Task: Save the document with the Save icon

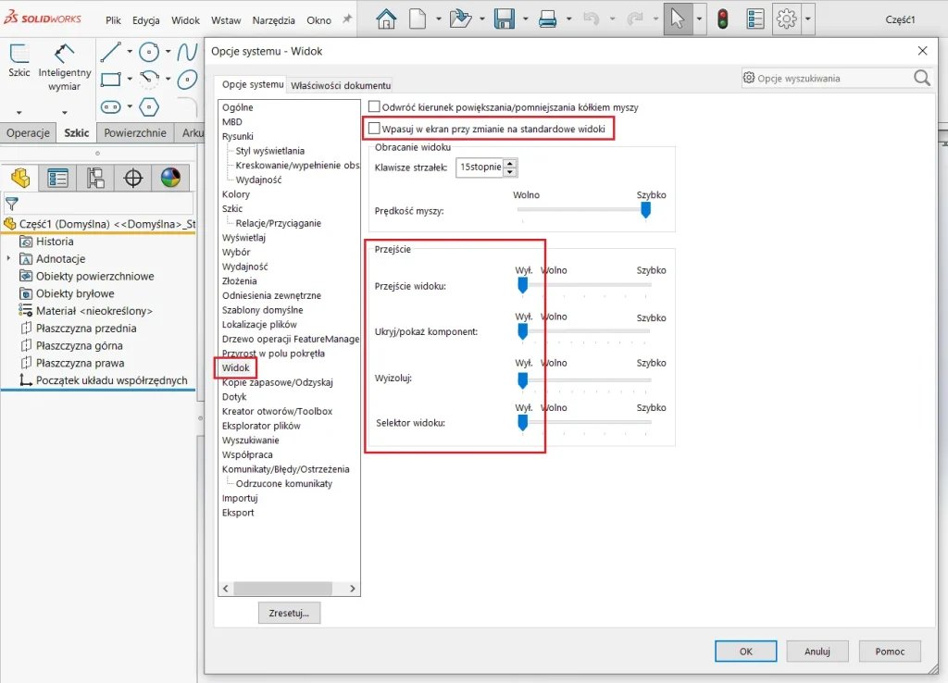Action: (x=505, y=19)
